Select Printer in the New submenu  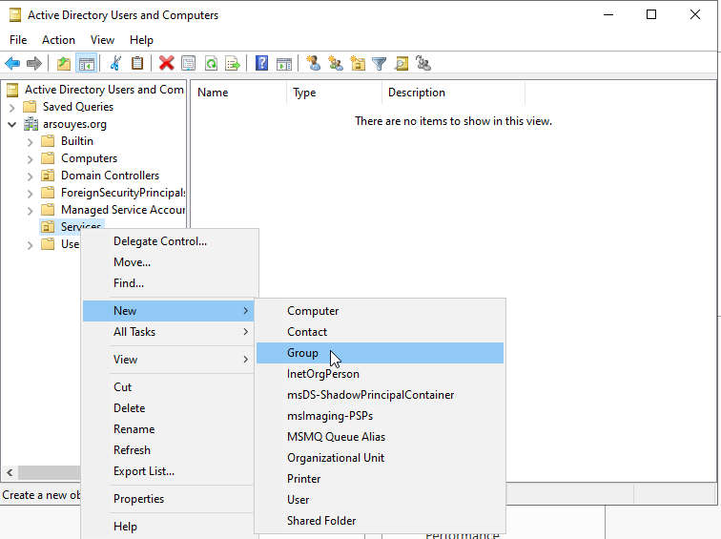coord(380,479)
